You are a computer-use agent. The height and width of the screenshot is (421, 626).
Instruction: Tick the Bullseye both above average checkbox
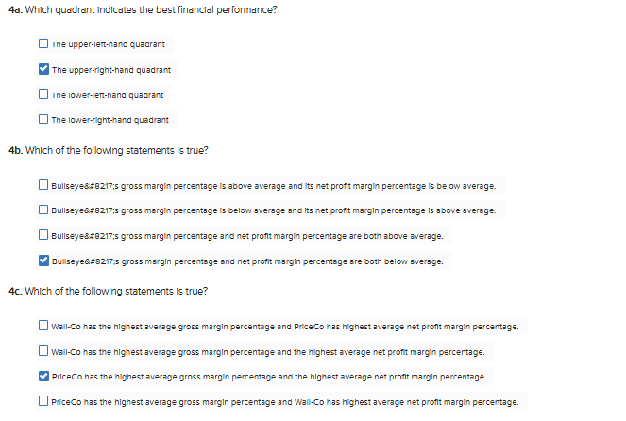click(44, 235)
